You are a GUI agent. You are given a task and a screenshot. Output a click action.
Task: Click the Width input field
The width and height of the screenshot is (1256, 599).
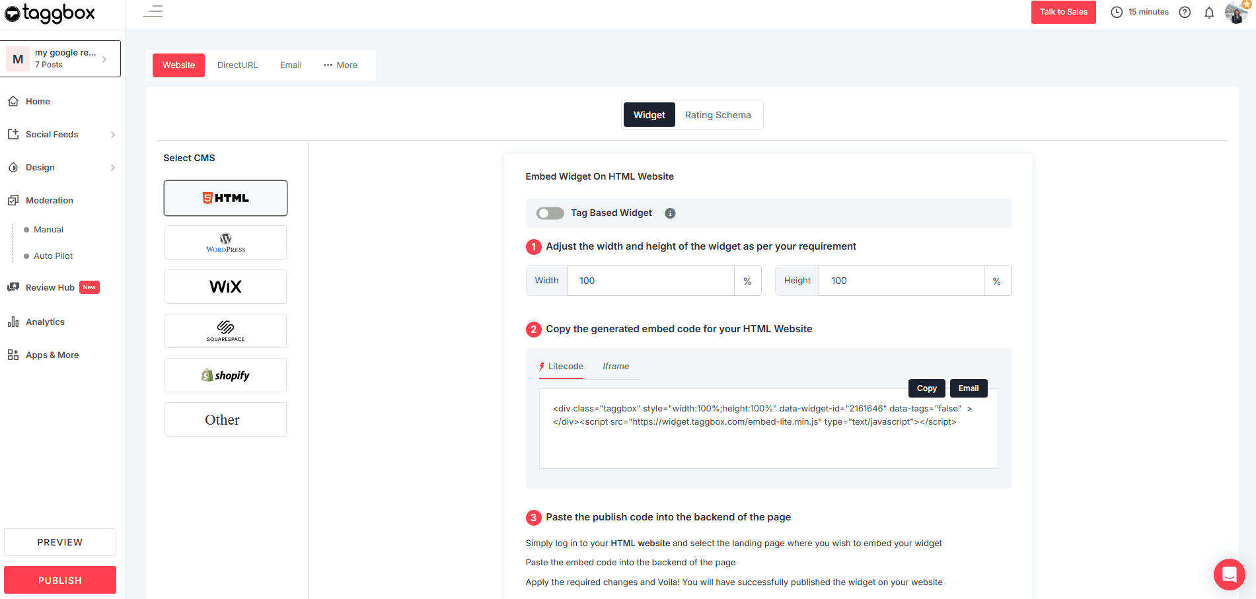pos(650,281)
